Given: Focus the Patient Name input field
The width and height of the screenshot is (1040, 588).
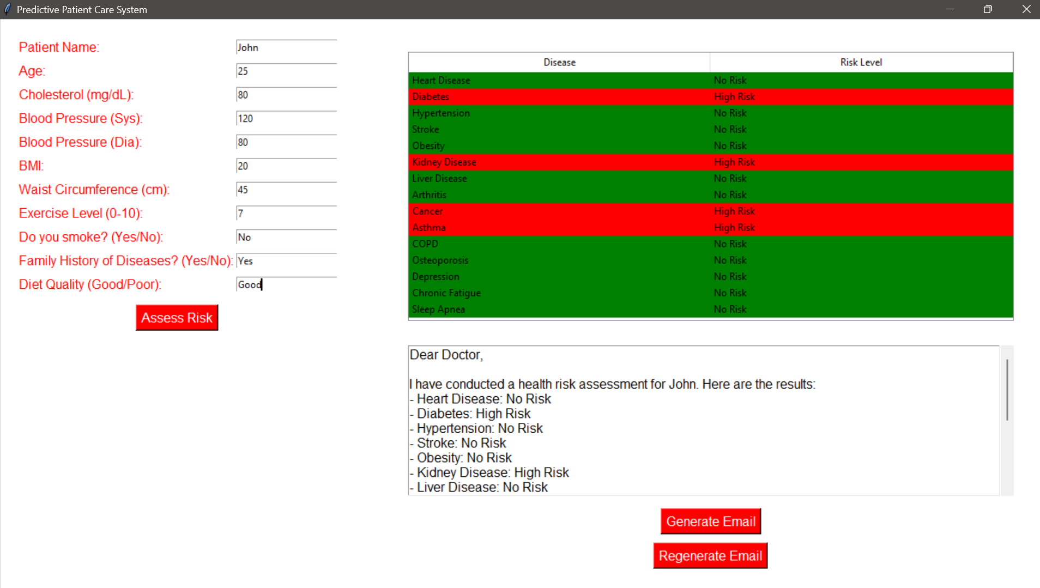Looking at the screenshot, I should tap(287, 47).
